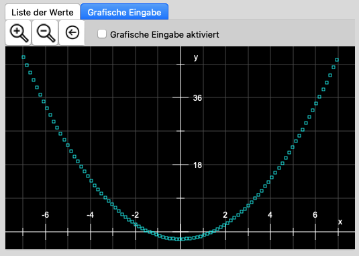The height and width of the screenshot is (256, 359).
Task: Click the zoom out magnifier icon
Action: (45, 33)
